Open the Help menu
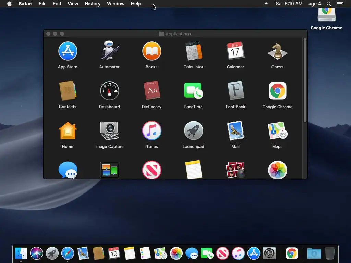This screenshot has width=351, height=263. pos(136,4)
